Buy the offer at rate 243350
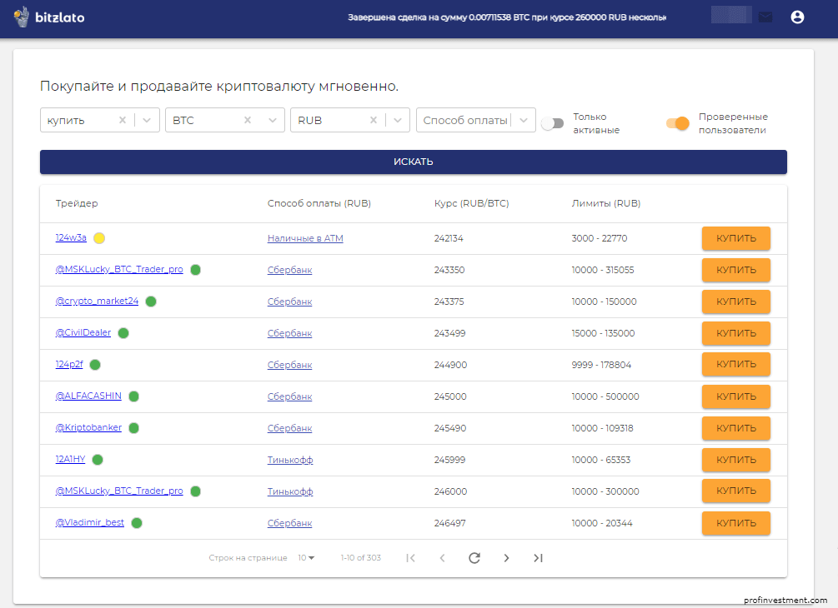 coord(736,270)
